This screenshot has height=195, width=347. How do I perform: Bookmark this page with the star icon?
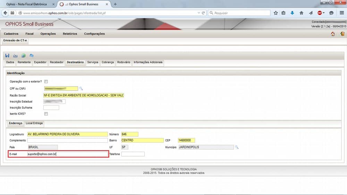point(276,13)
